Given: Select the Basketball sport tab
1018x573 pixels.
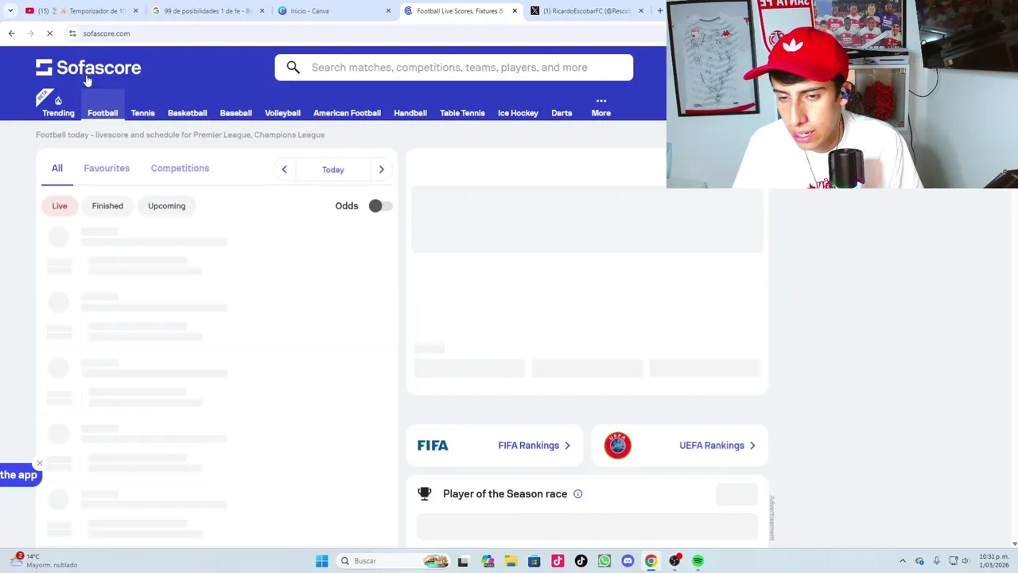Looking at the screenshot, I should 187,113.
